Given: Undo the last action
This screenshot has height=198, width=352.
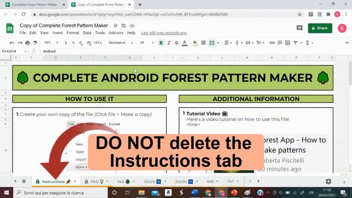Looking at the screenshot, I should click(12, 43).
